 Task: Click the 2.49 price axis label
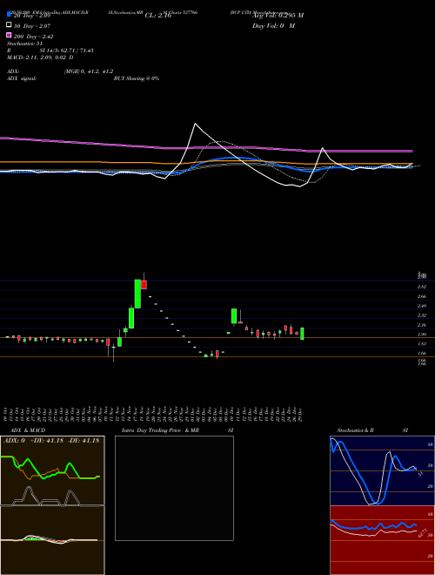click(421, 306)
